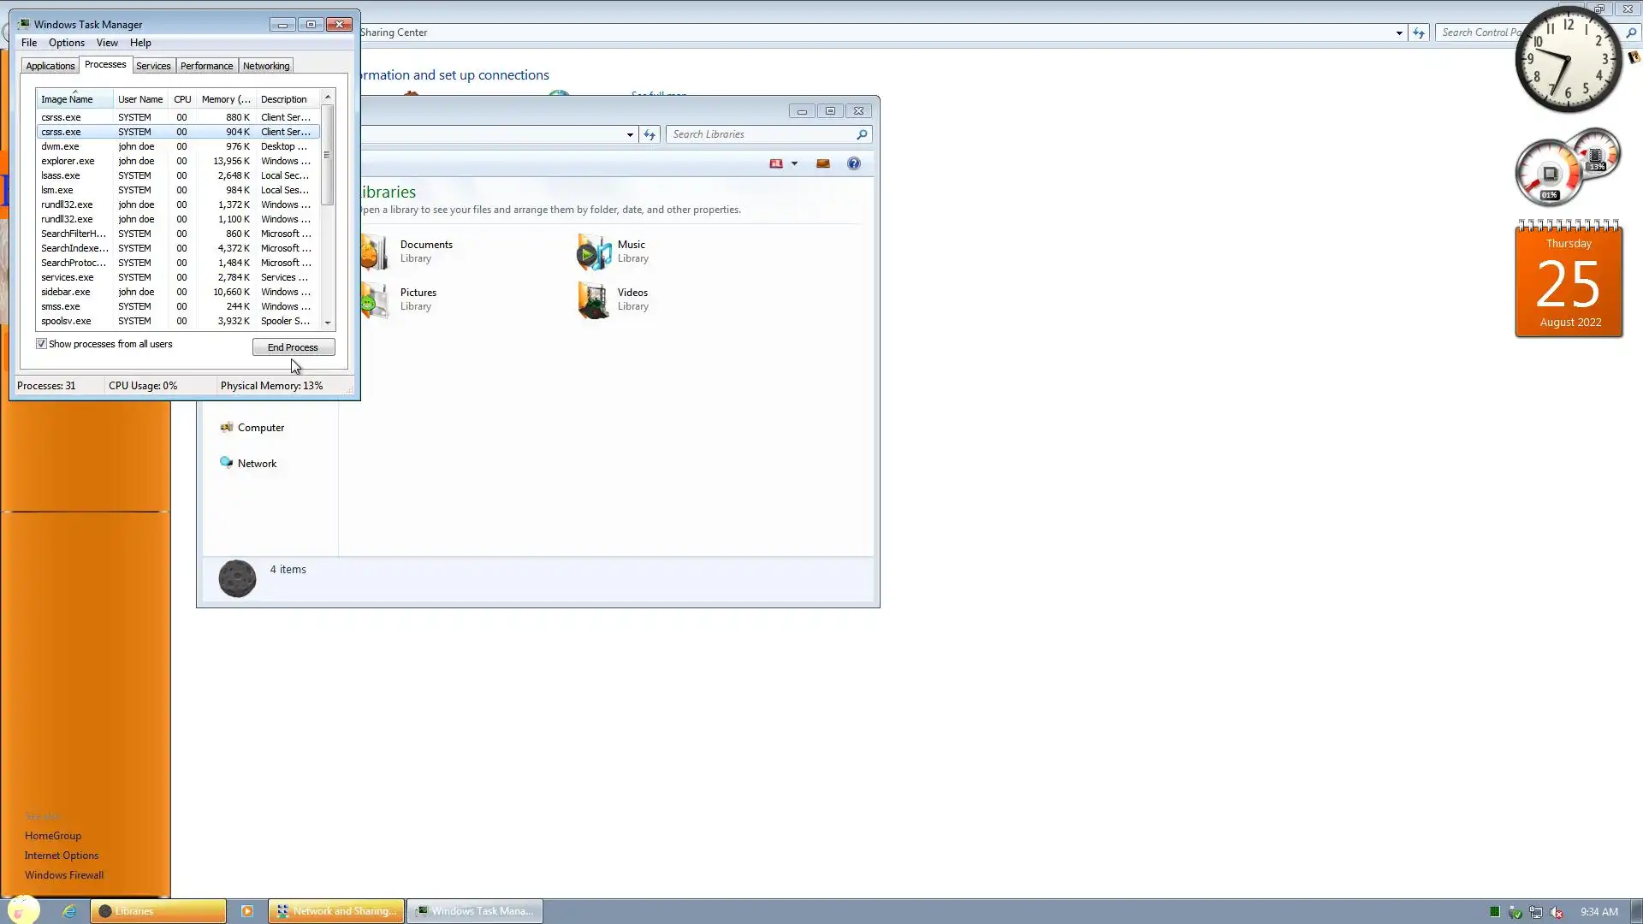The image size is (1643, 924).
Task: Click the Internet Explorer taskbar icon
Action: pyautogui.click(x=69, y=911)
